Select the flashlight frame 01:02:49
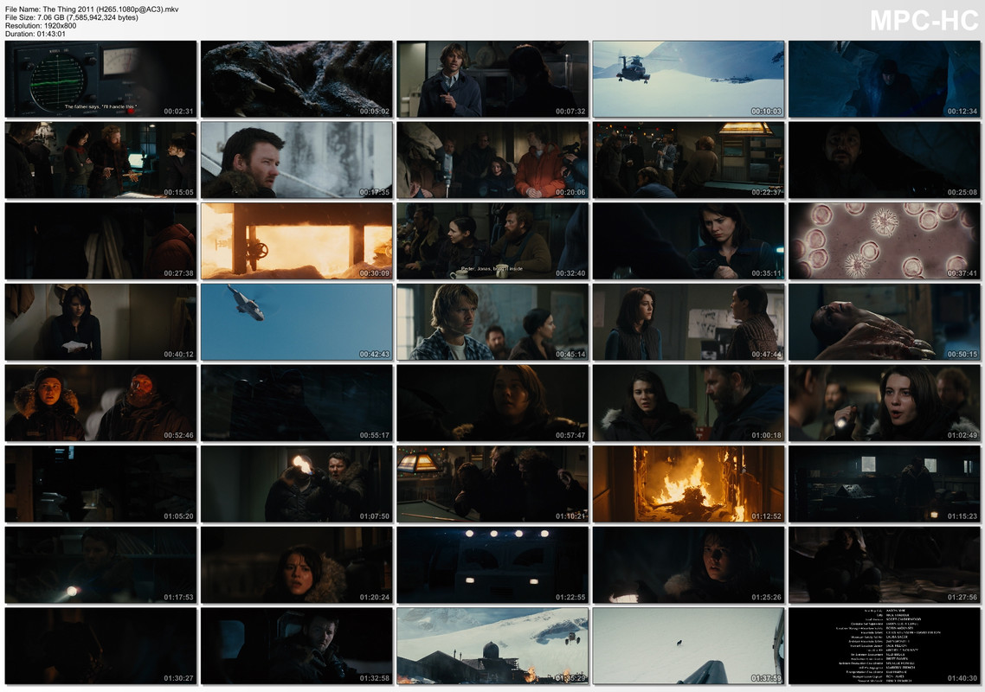Image resolution: width=985 pixels, height=692 pixels. point(885,403)
